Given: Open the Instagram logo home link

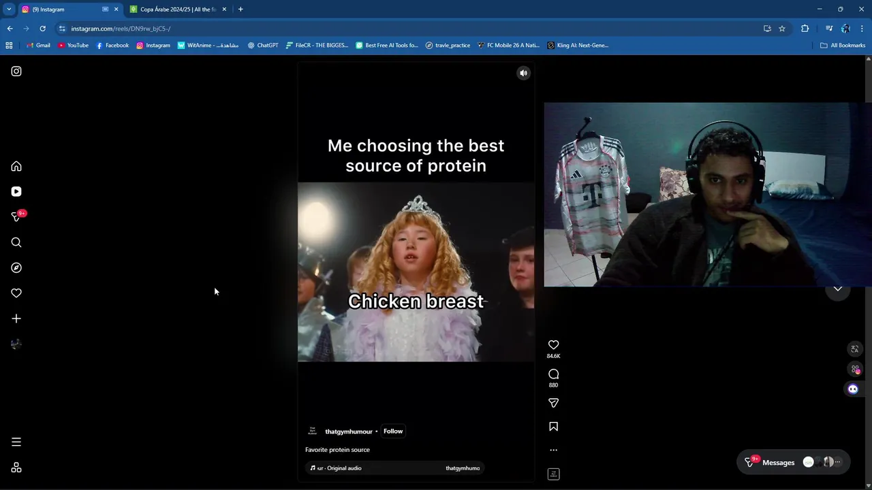Looking at the screenshot, I should (16, 71).
